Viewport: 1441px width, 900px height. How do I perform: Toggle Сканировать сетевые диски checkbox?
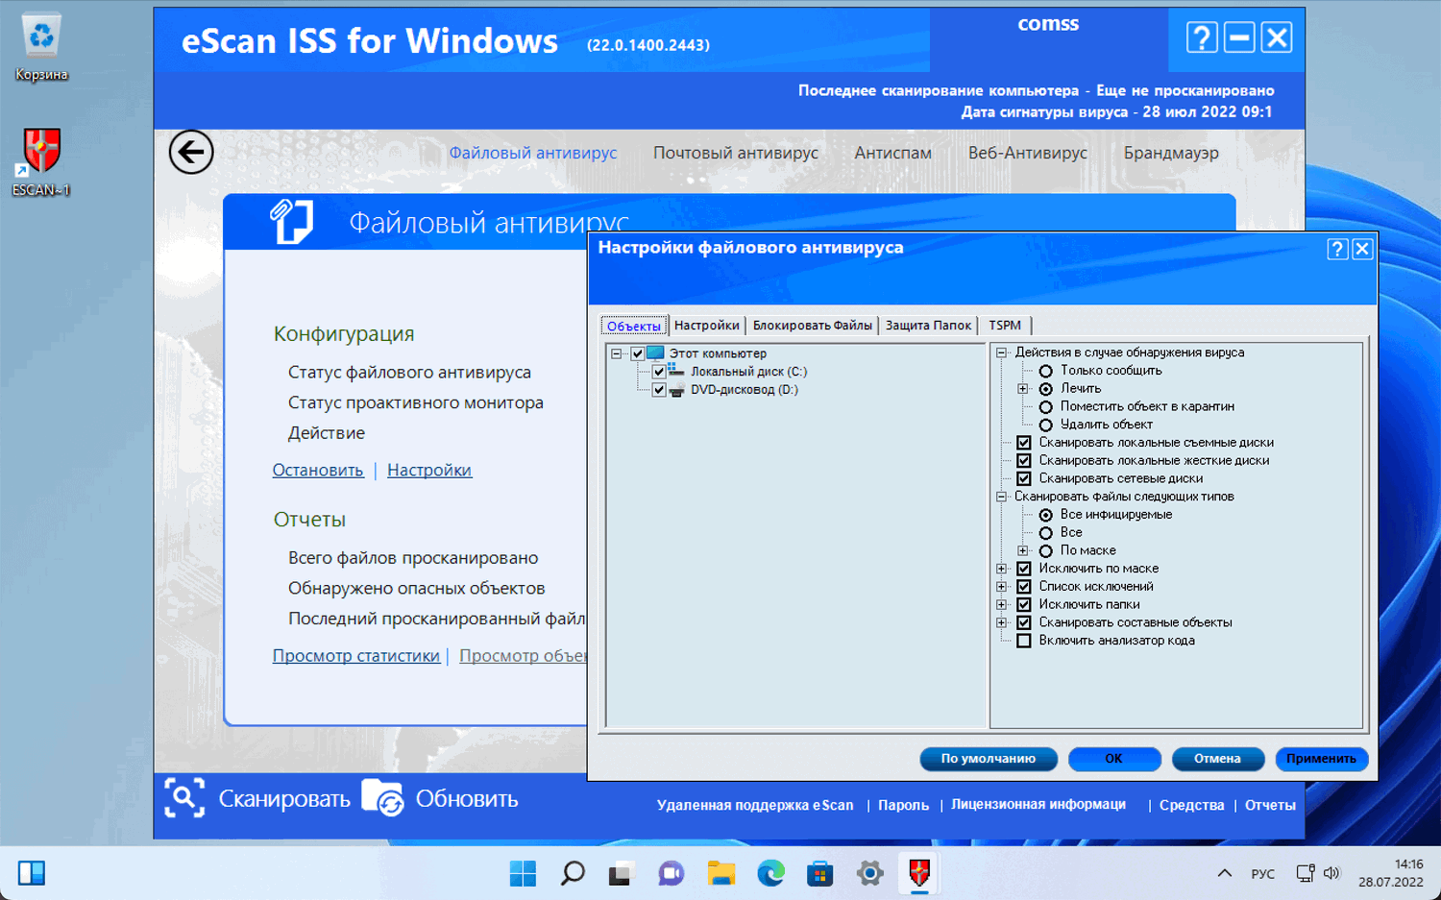tap(1024, 478)
